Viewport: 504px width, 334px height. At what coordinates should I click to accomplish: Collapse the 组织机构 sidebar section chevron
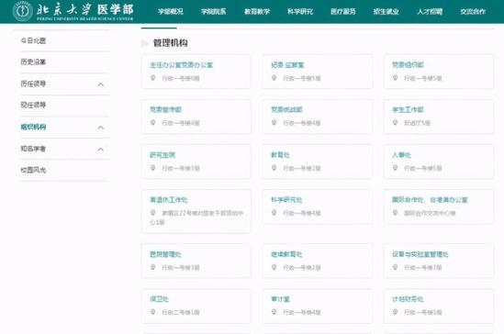101,128
